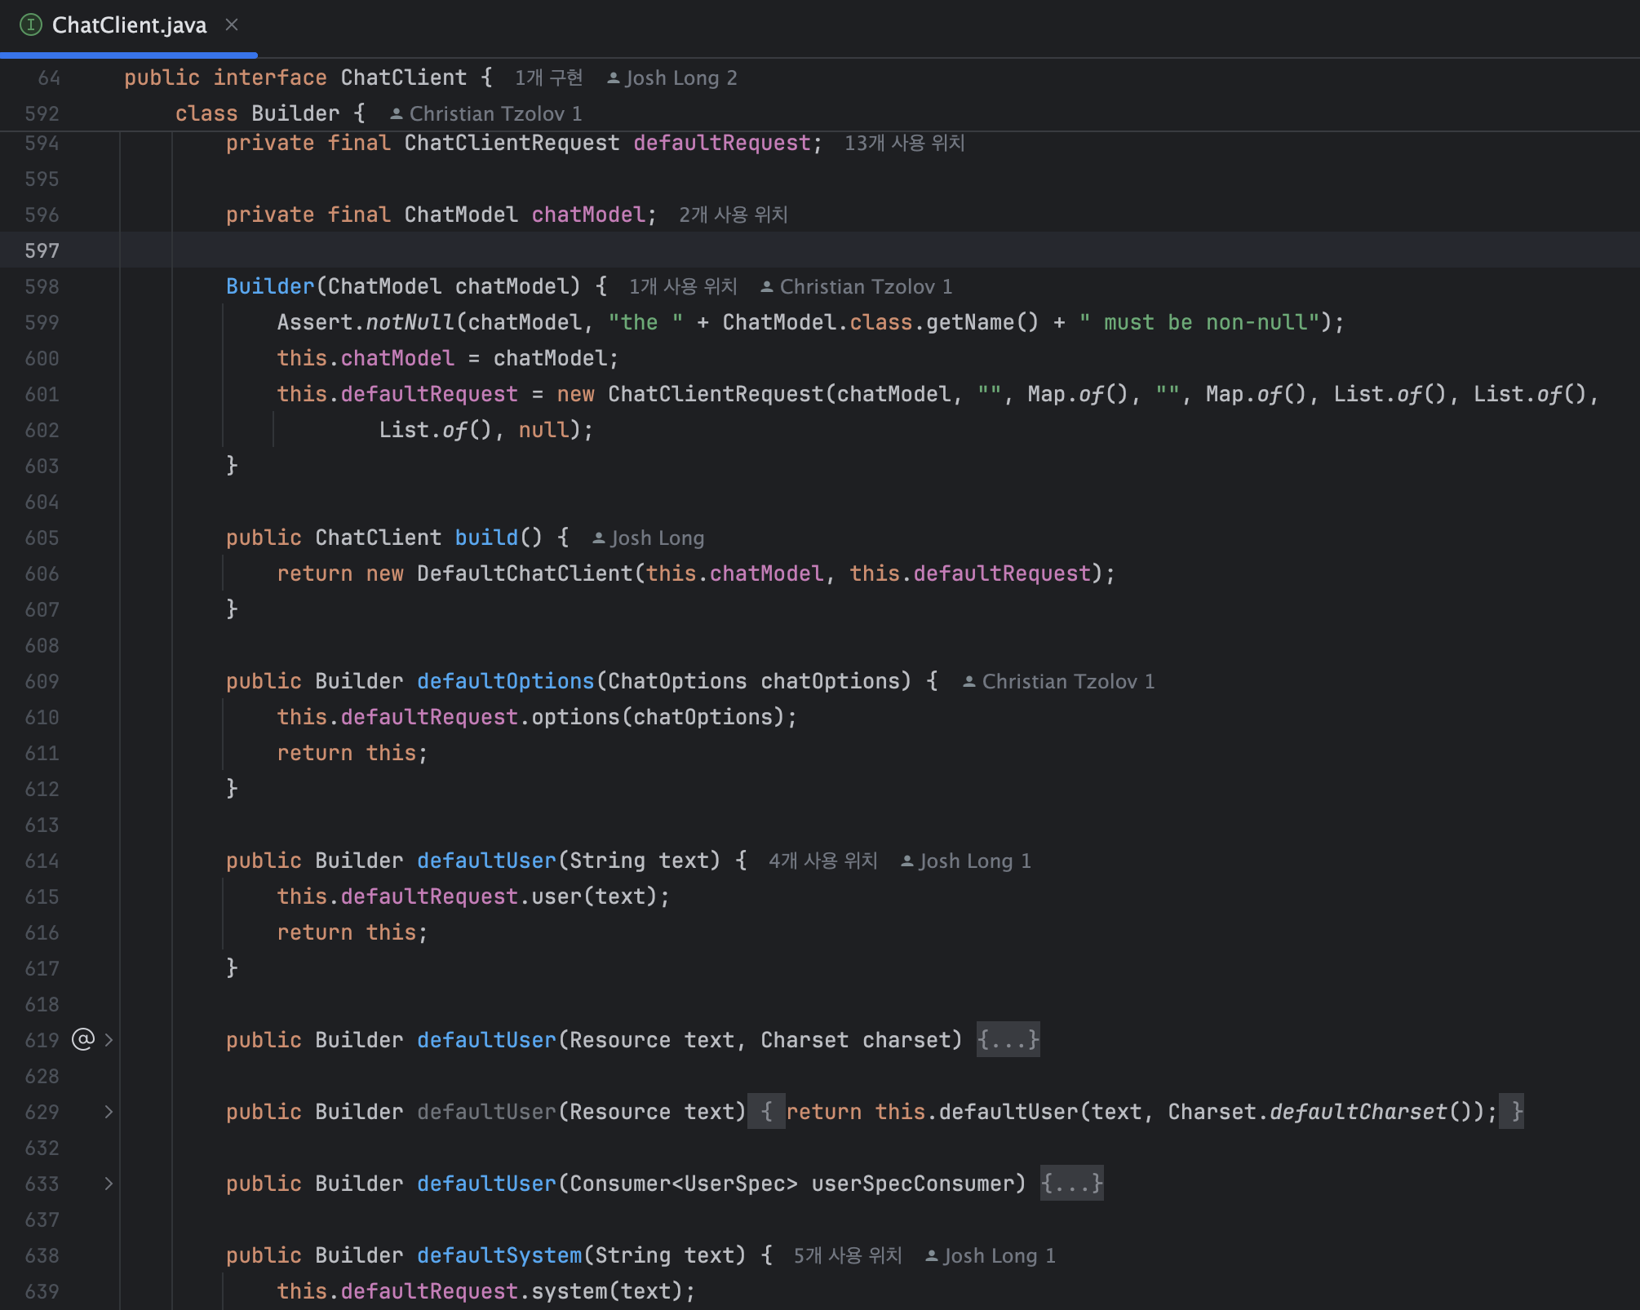
Task: Open the '1개 구현' implementations hint
Action: [548, 77]
